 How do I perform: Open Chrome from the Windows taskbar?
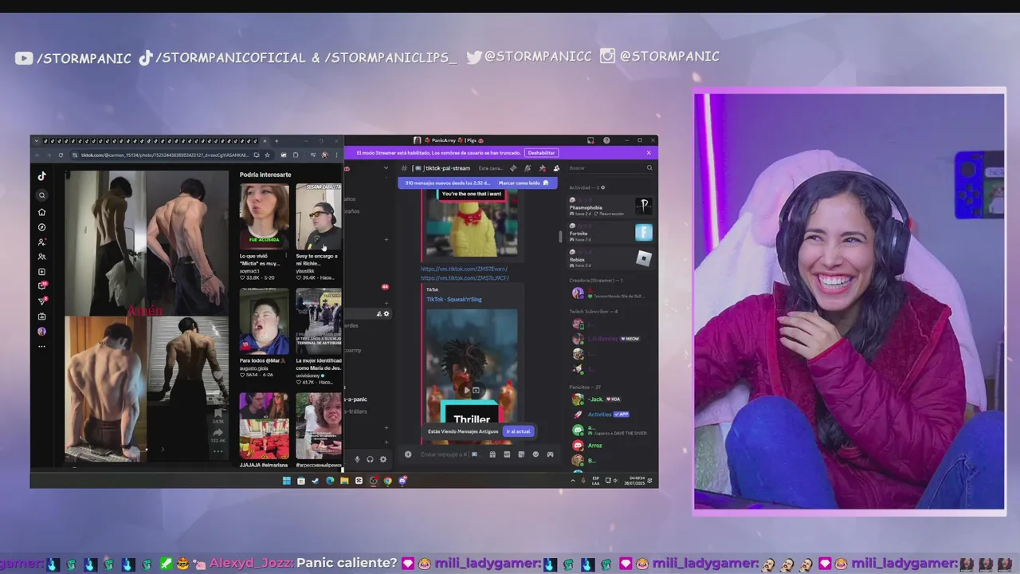[x=388, y=481]
